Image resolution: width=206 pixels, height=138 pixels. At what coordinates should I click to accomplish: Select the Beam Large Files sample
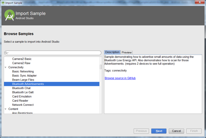point(23,80)
